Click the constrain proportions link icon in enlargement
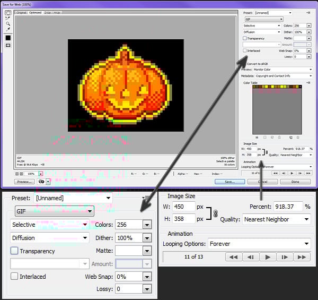Viewport: 318px width, 300px height. [215, 213]
